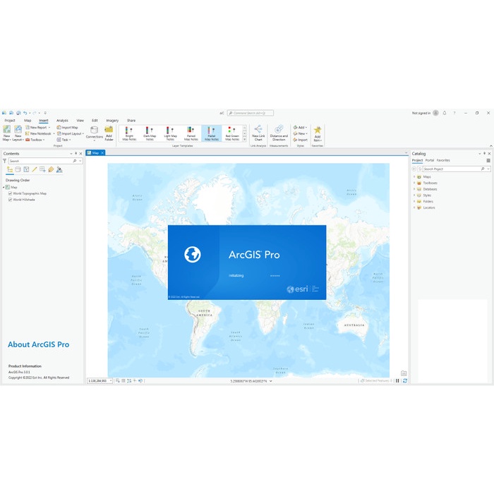The image size is (494, 494).
Task: Select the Paired Map Notes template
Action: pos(191,133)
